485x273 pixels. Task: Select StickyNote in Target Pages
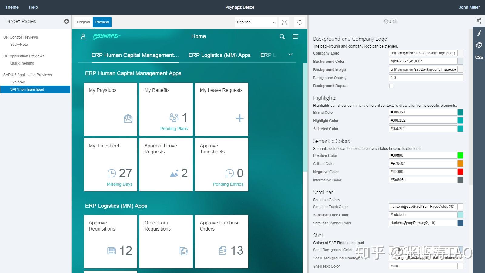[x=19, y=45]
